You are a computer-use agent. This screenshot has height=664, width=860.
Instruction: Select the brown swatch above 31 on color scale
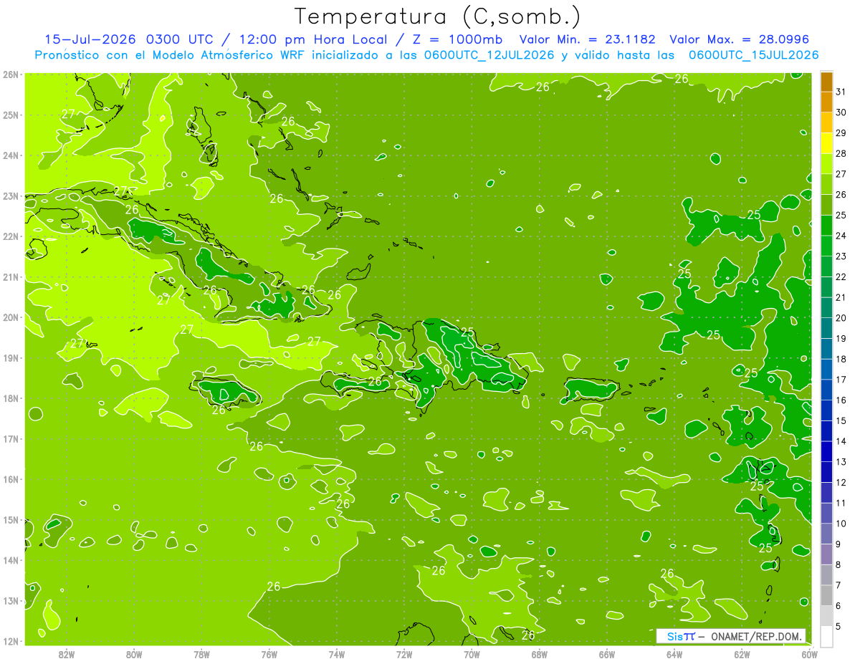pyautogui.click(x=826, y=82)
